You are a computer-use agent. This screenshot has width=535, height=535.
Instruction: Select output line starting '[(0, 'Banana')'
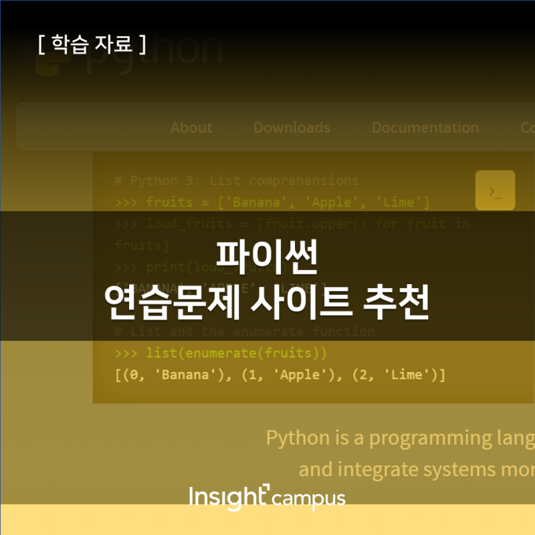280,374
